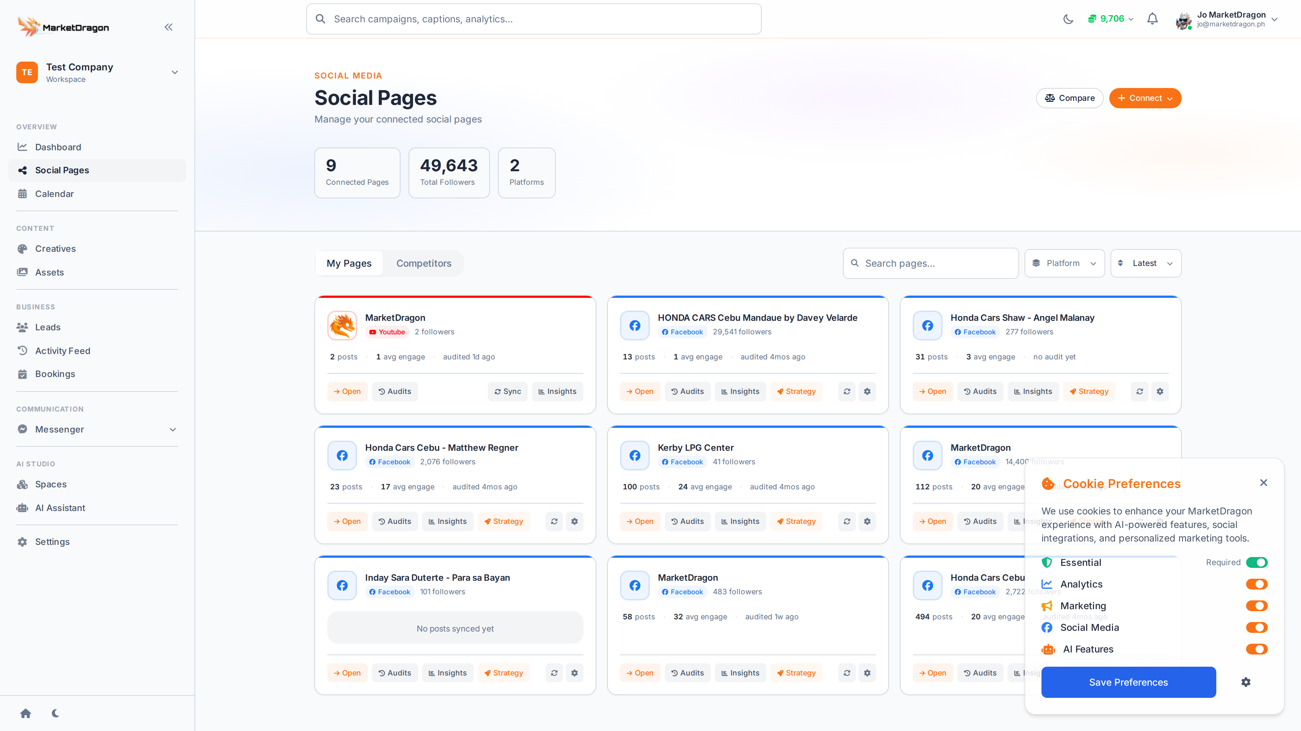This screenshot has height=731, width=1301.
Task: Open Settings in sidebar
Action: tap(97, 542)
